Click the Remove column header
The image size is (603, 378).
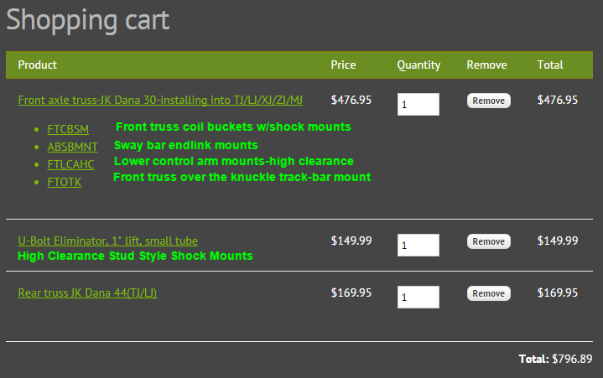point(486,65)
